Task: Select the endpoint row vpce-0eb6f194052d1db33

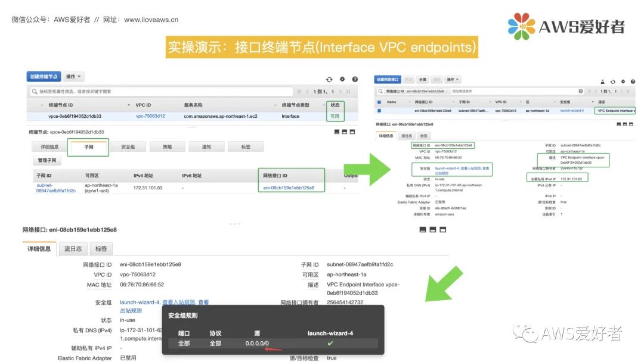Action: coord(192,117)
